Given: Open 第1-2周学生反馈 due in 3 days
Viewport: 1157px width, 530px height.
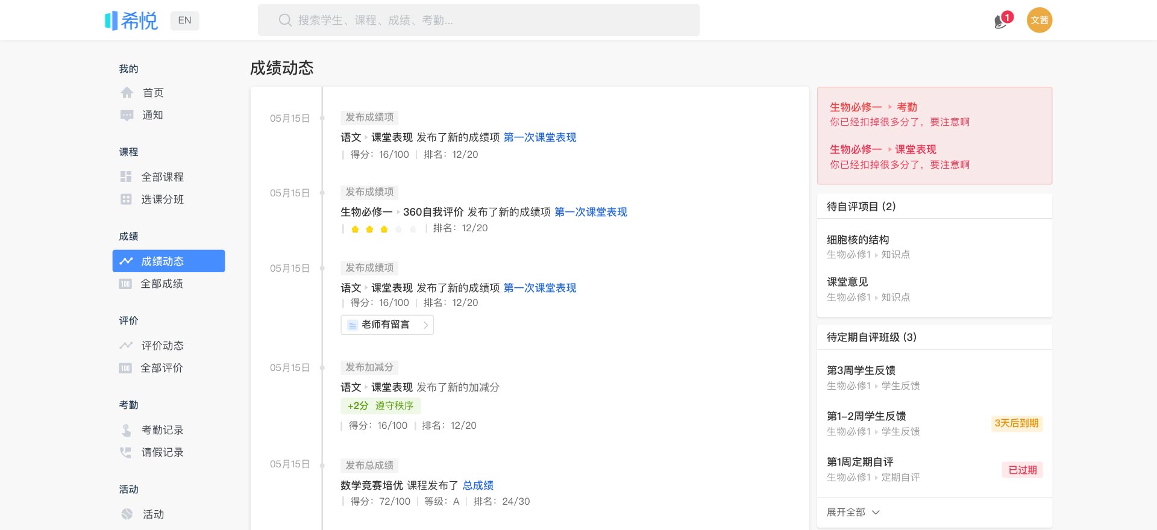Looking at the screenshot, I should [866, 416].
